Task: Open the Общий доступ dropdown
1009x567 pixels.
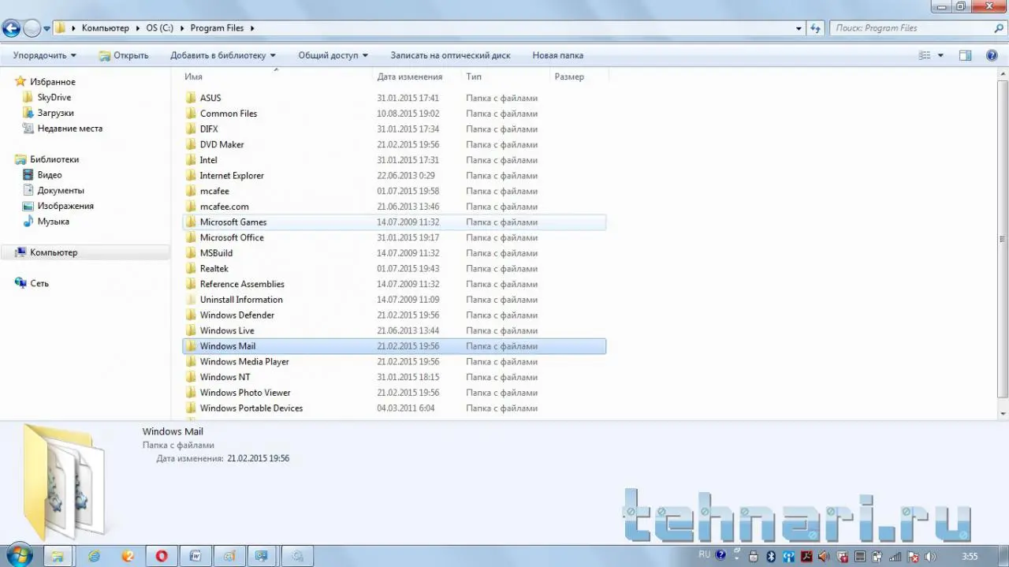Action: coord(333,55)
